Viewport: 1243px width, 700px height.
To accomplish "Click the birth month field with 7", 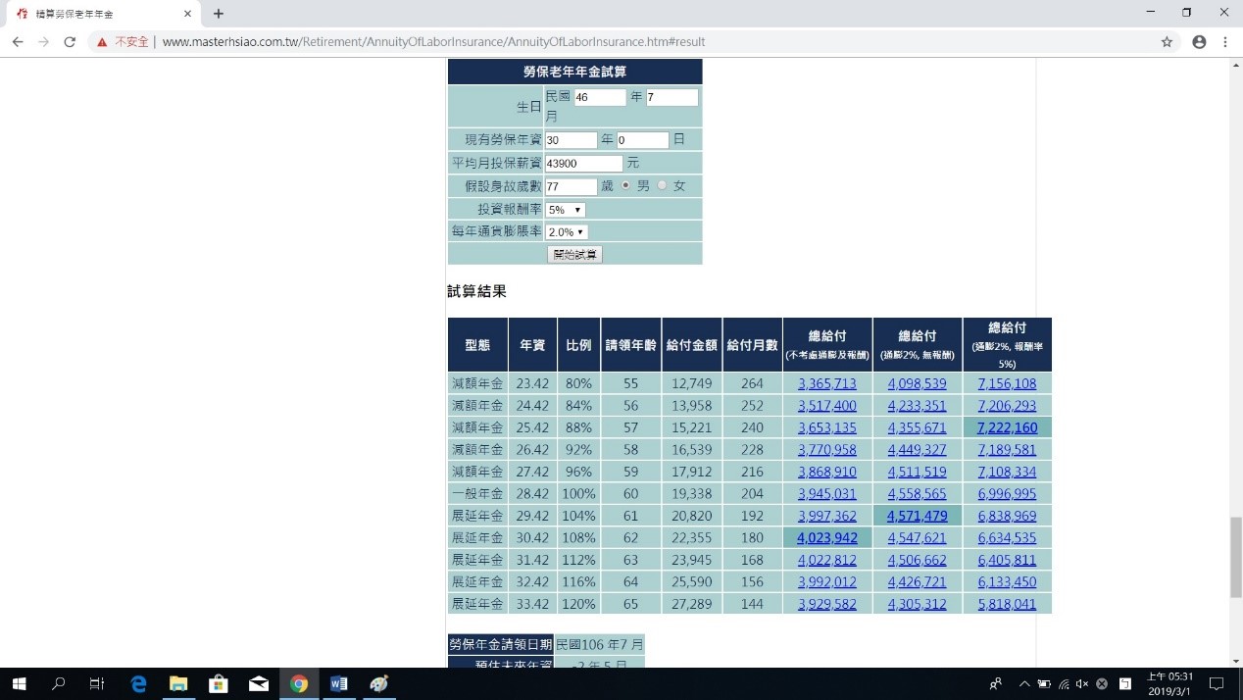I will 671,97.
